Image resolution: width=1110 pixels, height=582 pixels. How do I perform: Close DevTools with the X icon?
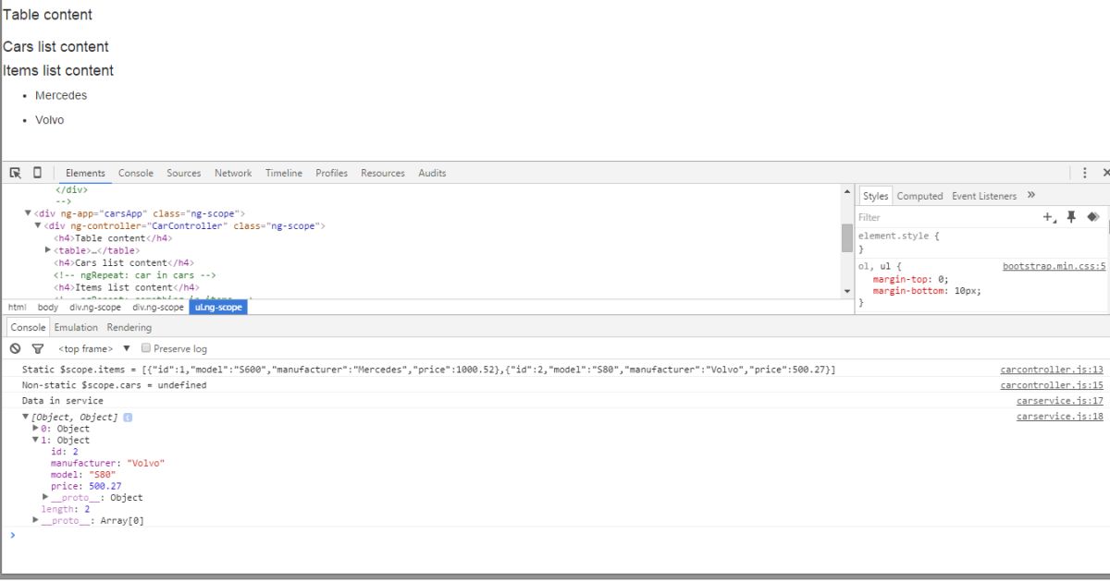point(1105,173)
